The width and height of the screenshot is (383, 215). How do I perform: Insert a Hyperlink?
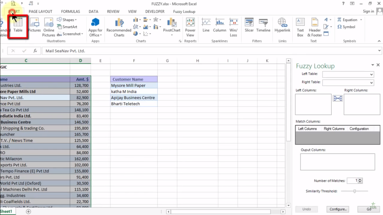click(x=282, y=25)
